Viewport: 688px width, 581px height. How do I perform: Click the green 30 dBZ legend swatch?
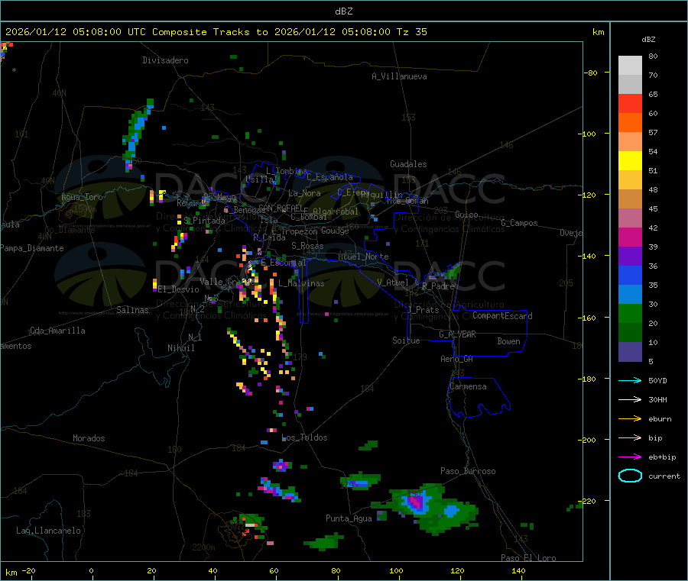point(630,314)
